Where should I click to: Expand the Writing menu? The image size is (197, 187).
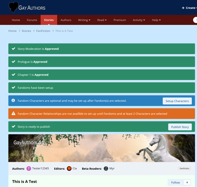(x=84, y=20)
